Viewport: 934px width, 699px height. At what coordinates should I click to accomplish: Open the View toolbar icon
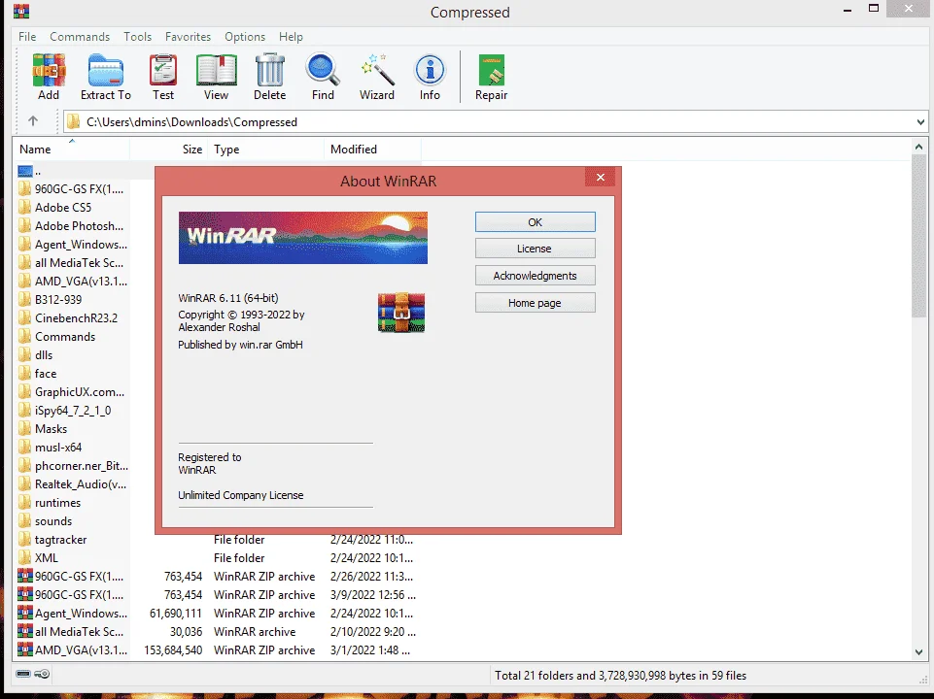[x=216, y=70]
